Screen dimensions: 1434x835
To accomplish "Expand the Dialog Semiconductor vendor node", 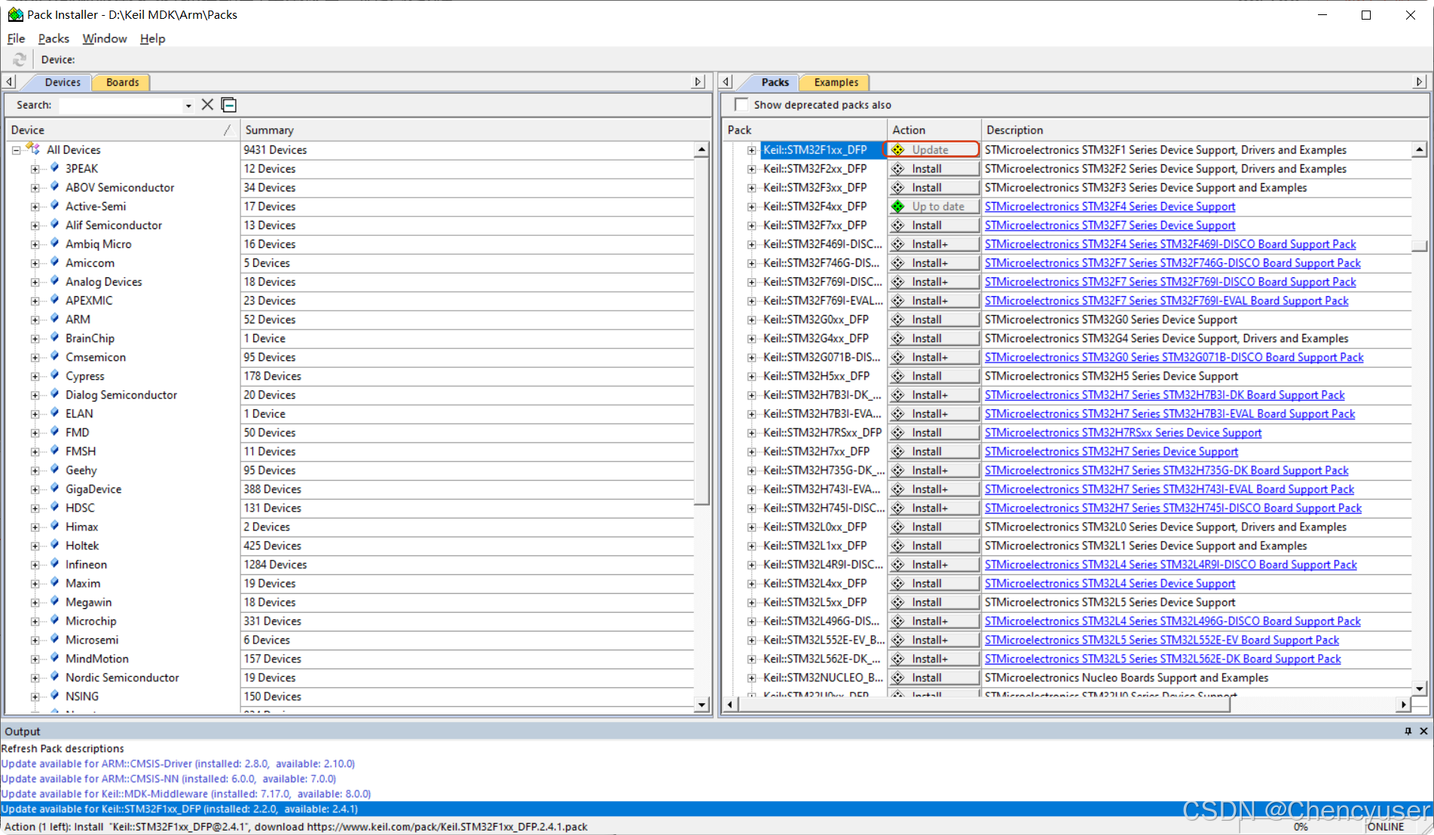I will pyautogui.click(x=35, y=395).
